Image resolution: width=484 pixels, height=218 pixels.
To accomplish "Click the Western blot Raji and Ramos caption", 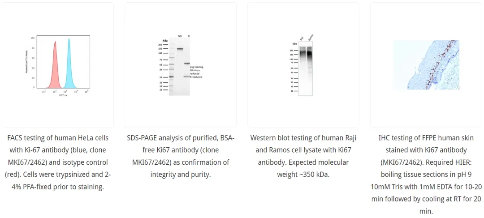I will 303,156.
